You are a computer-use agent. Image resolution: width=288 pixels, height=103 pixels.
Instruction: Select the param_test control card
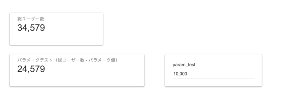pos(213,70)
